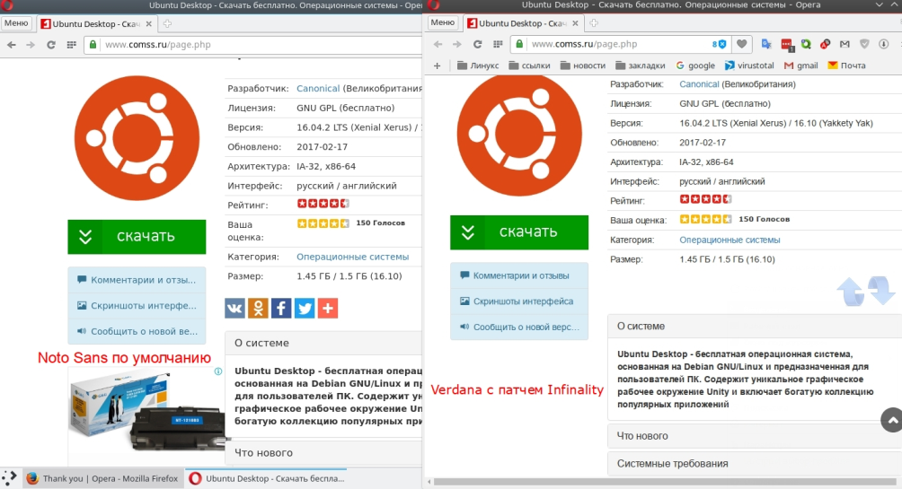Click Google Translate extension icon

pyautogui.click(x=766, y=44)
